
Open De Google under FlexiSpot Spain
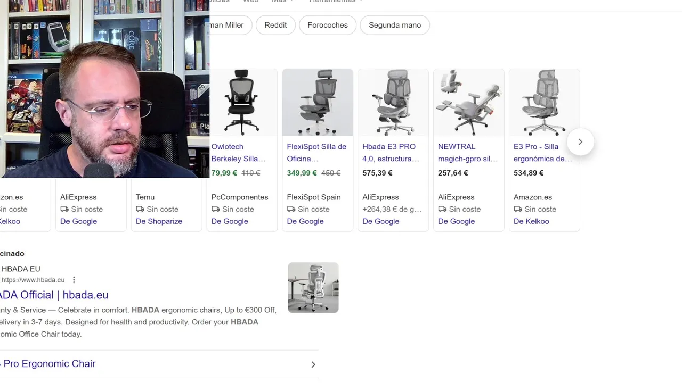[x=305, y=221]
